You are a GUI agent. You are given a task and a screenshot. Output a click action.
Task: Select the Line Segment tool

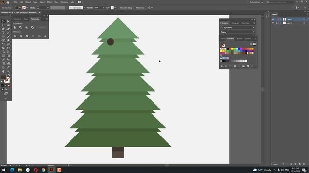tap(8, 33)
